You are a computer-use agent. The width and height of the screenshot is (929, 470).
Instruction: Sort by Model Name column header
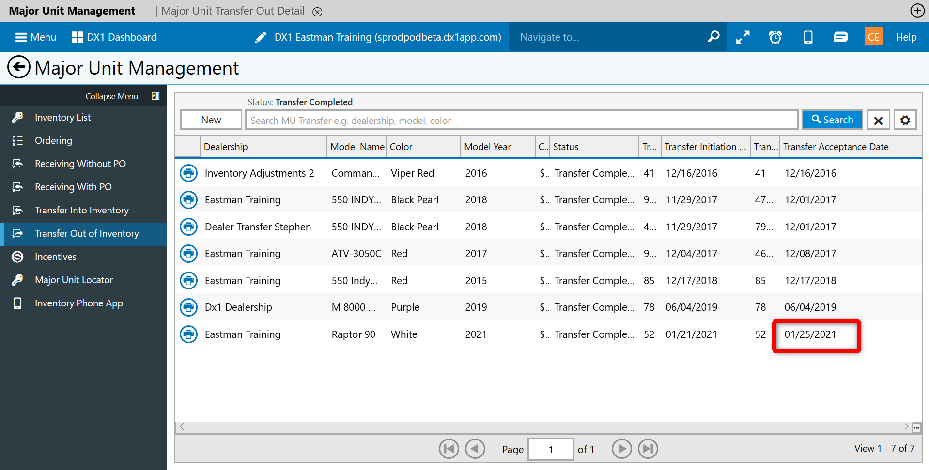[357, 147]
